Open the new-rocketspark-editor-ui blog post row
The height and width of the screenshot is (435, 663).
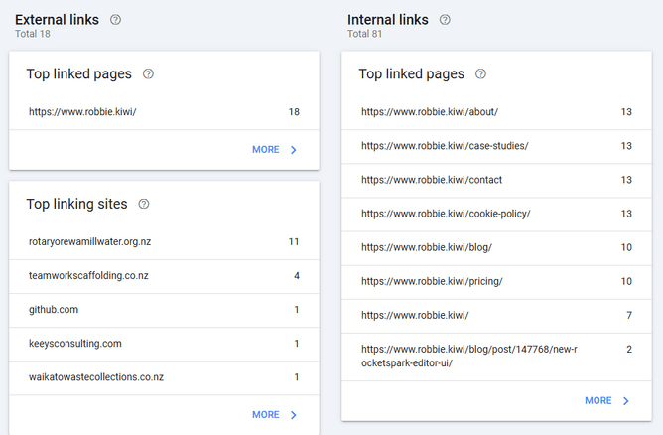[496, 357]
